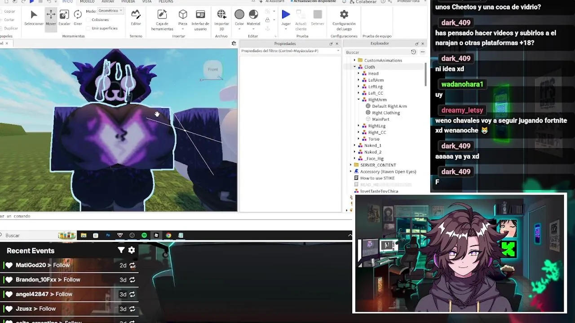Open the PLUGINS ribbon tab
The height and width of the screenshot is (323, 575).
click(x=166, y=2)
